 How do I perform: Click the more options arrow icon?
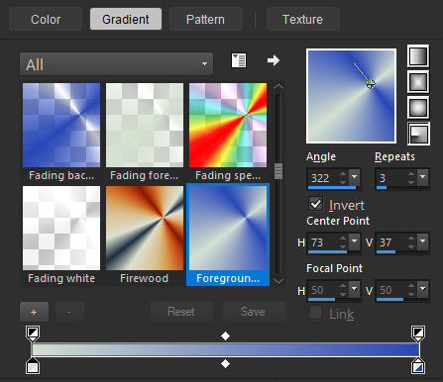click(274, 60)
